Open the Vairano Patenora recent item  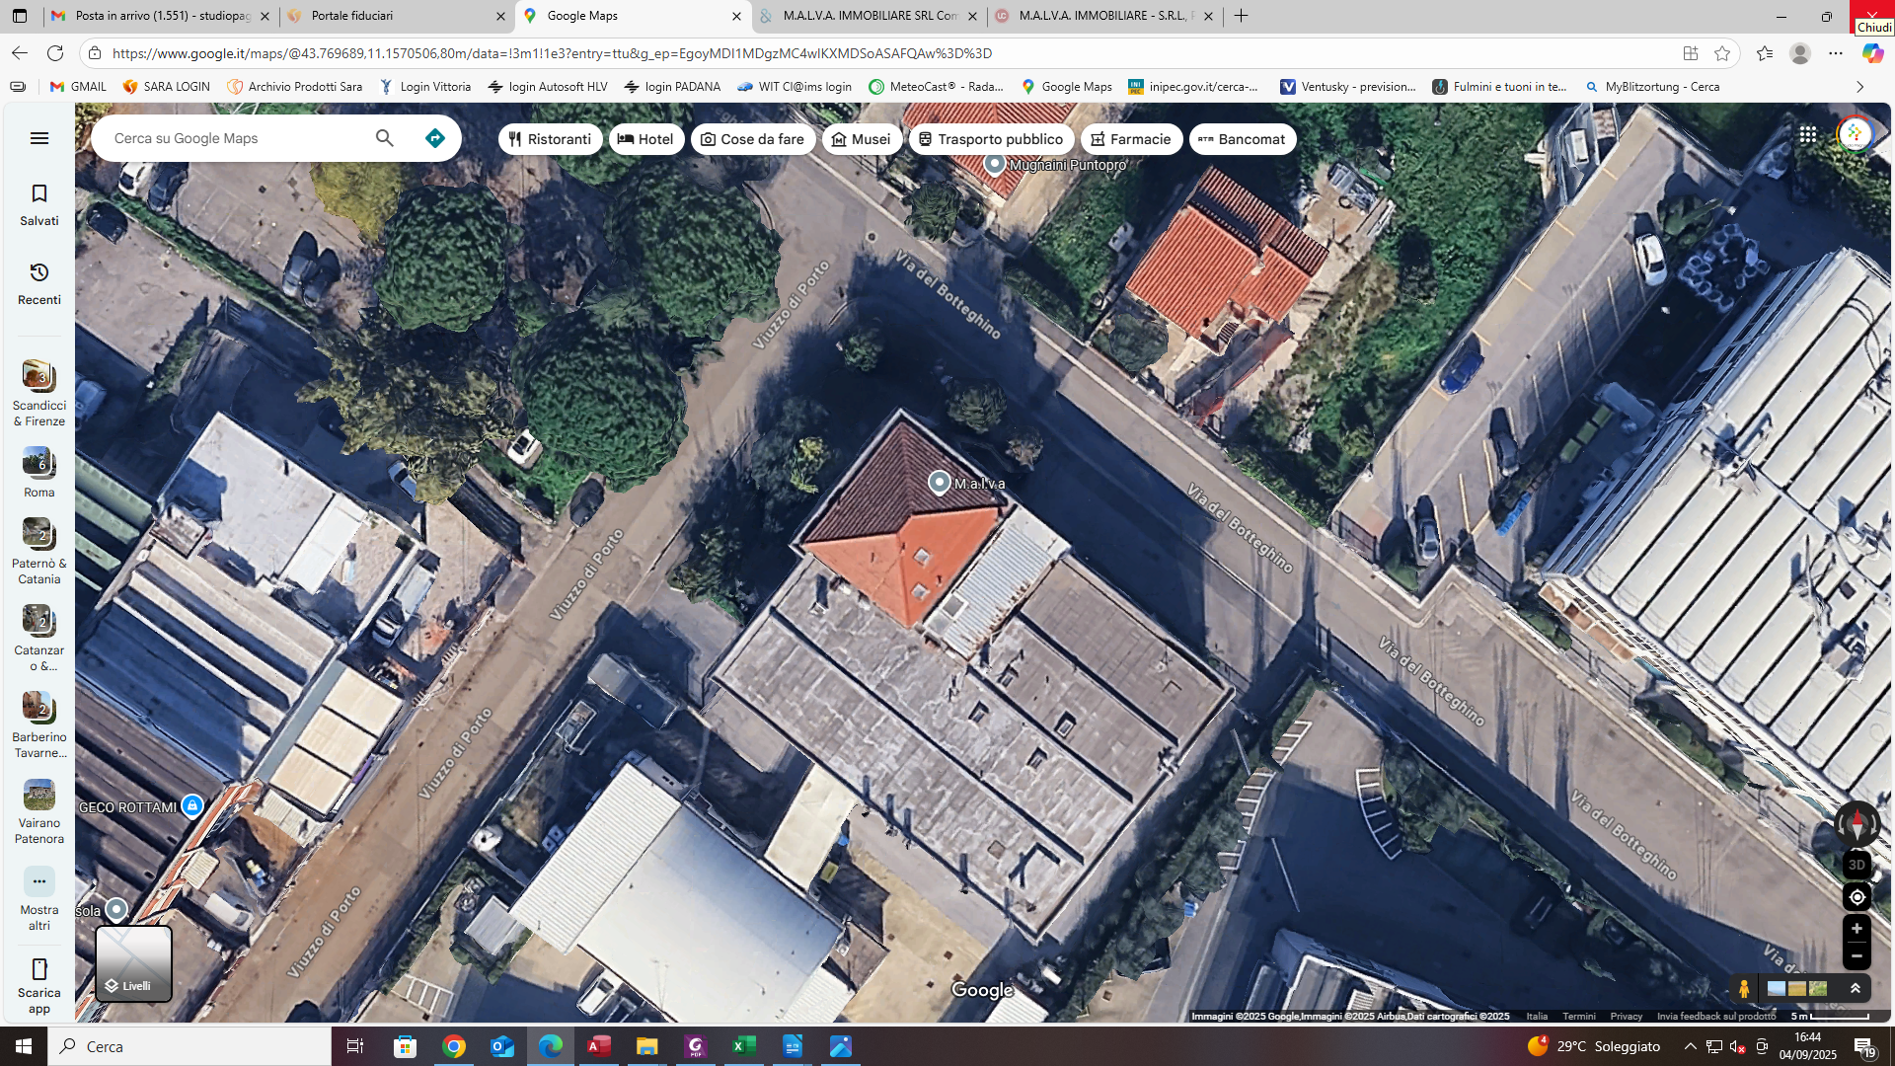coord(39,811)
